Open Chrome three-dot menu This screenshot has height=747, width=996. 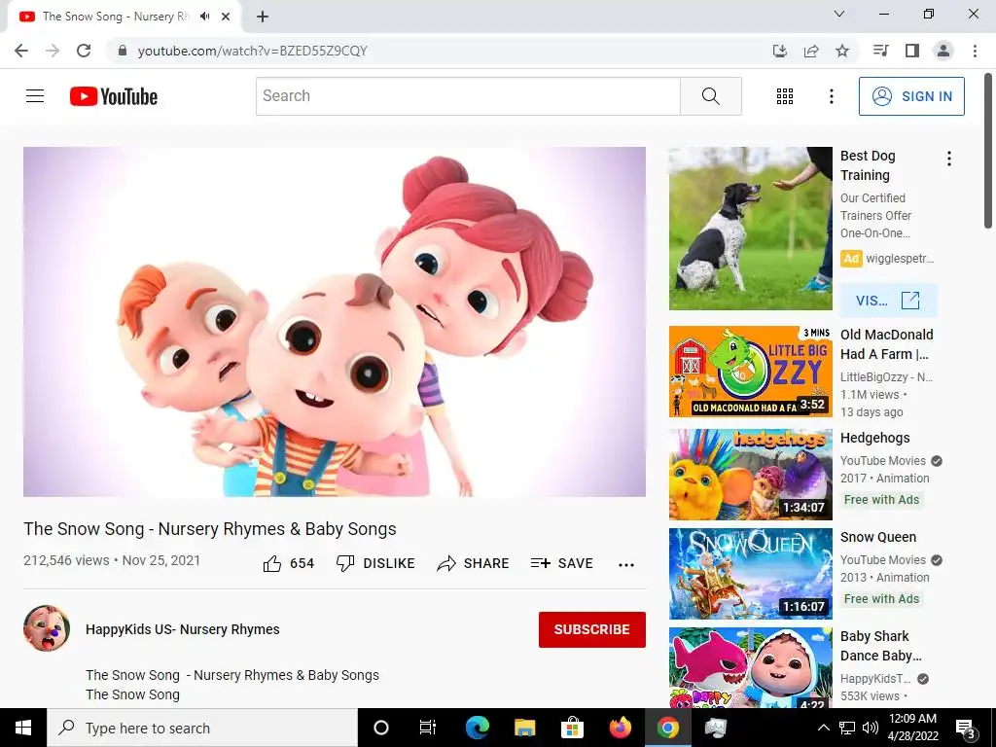click(x=975, y=51)
